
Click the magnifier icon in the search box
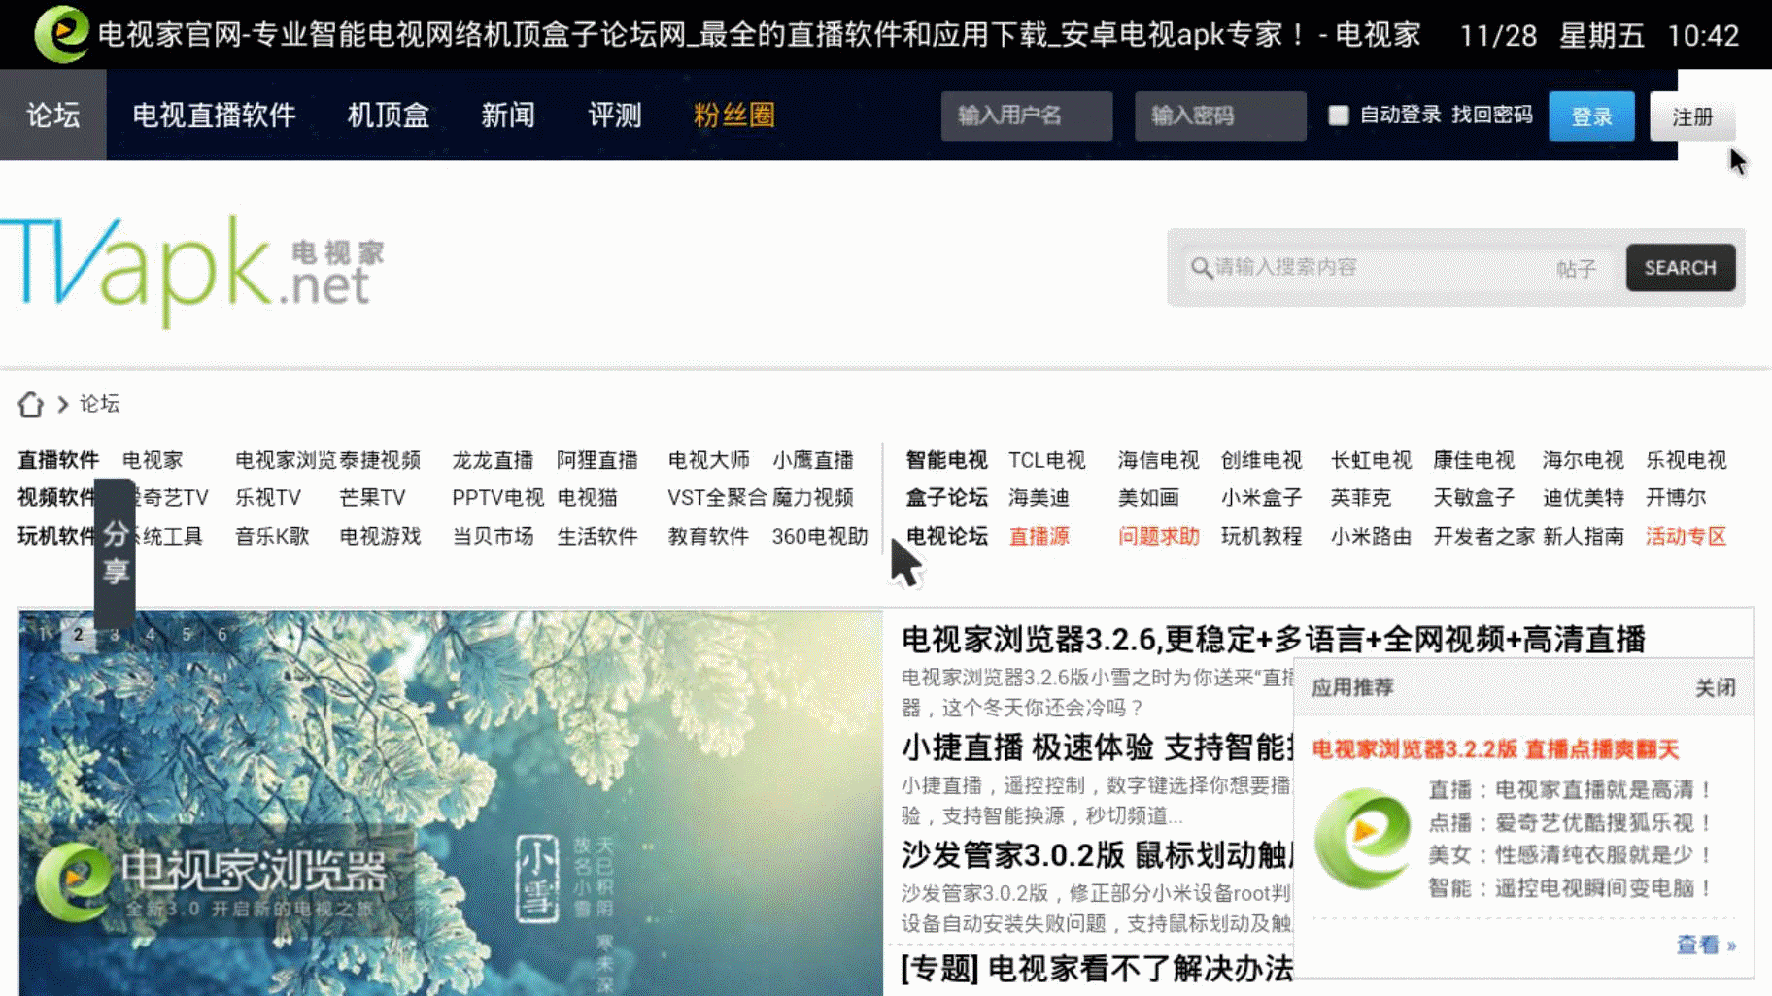coord(1198,268)
